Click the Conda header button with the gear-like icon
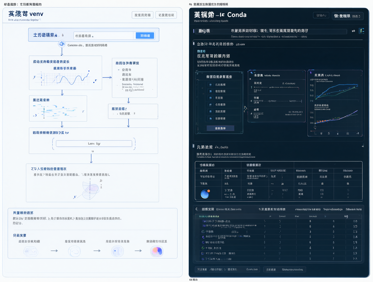This screenshot has width=373, height=282. [347, 16]
